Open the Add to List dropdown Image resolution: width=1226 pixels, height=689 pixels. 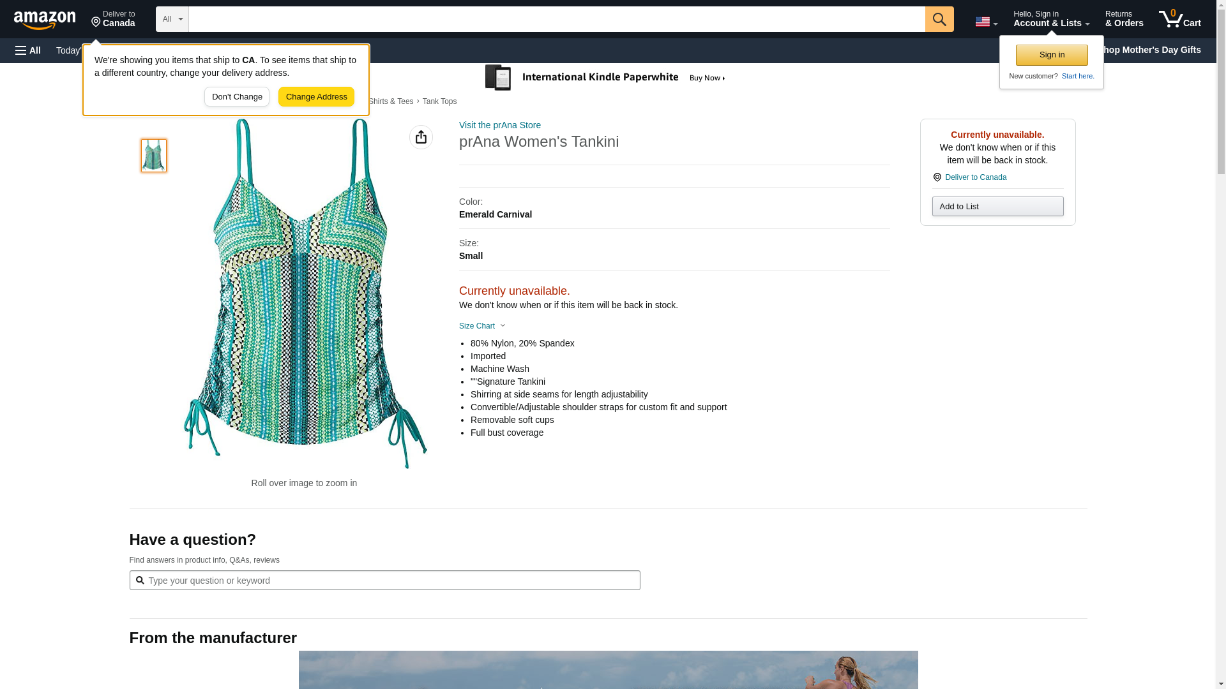point(997,207)
